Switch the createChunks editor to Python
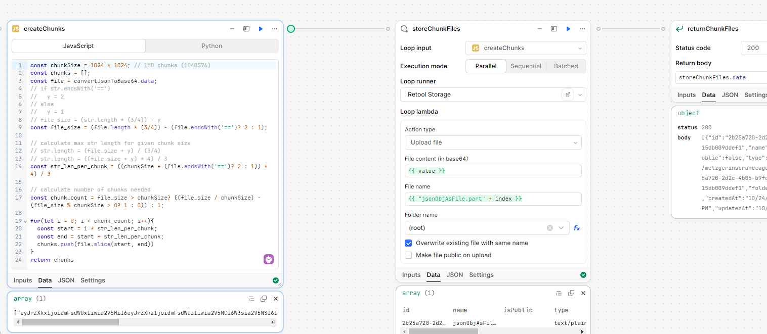 [211, 46]
